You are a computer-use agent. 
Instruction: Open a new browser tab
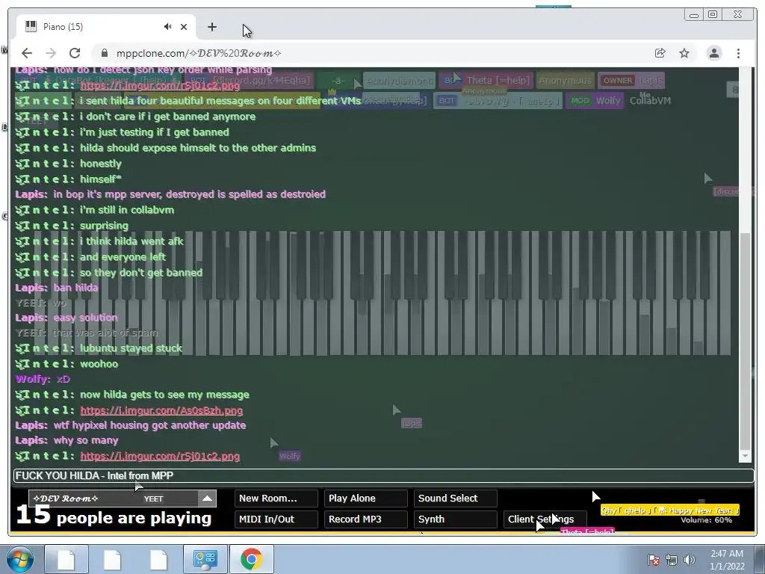tap(211, 27)
